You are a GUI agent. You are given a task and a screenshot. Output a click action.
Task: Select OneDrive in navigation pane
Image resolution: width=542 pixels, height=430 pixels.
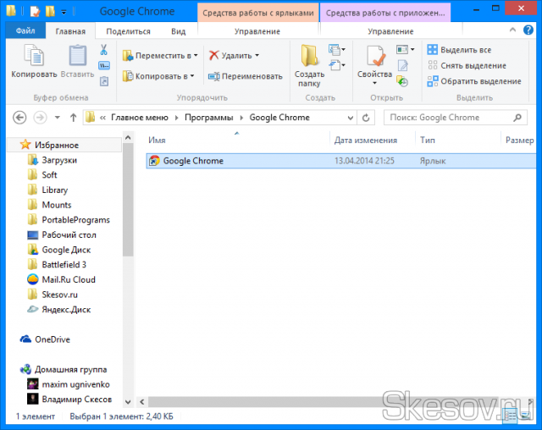coord(52,339)
